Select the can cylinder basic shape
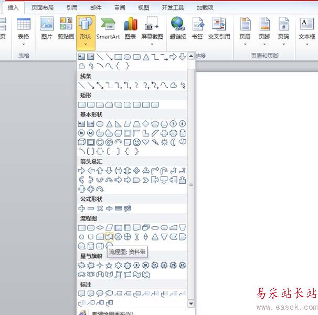 pyautogui.click(x=183, y=133)
